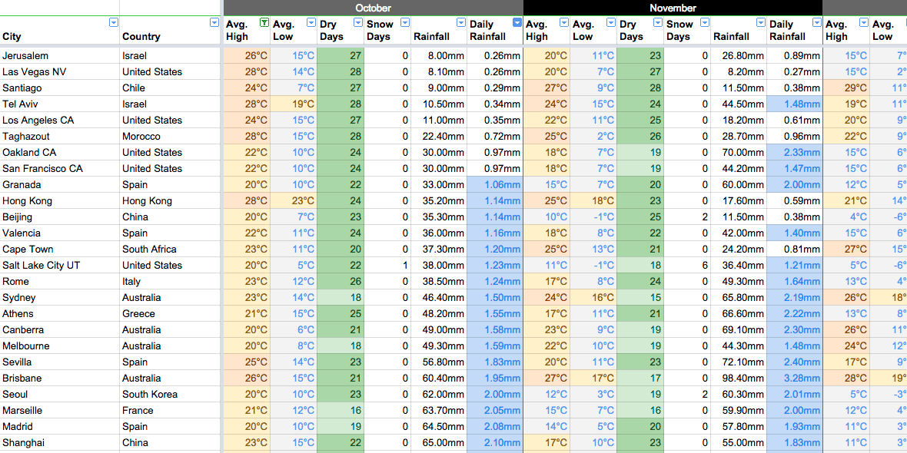Open the active green filter on October Avg. High
This screenshot has height=453, width=907.
264,22
